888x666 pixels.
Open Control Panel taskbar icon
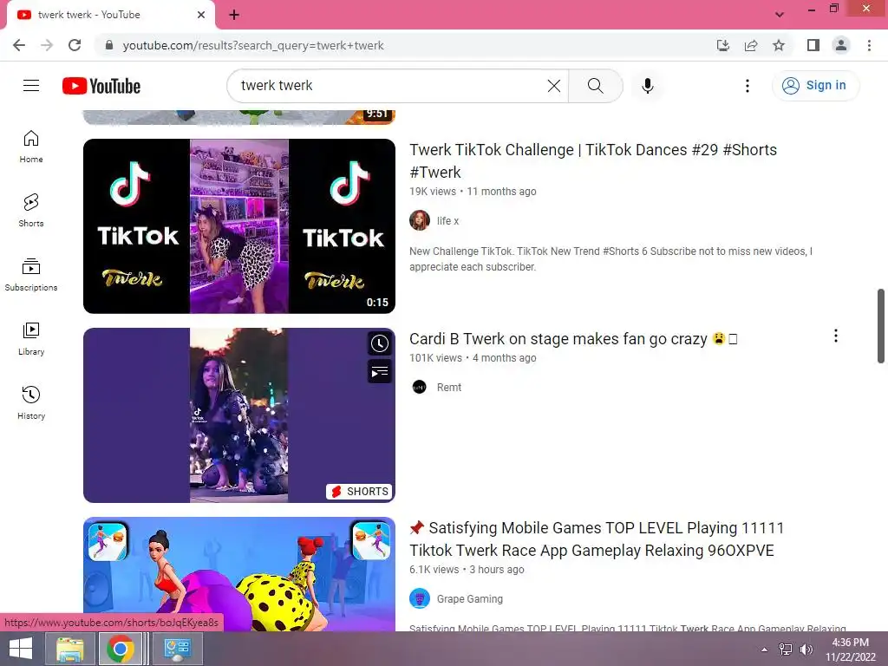pos(177,649)
